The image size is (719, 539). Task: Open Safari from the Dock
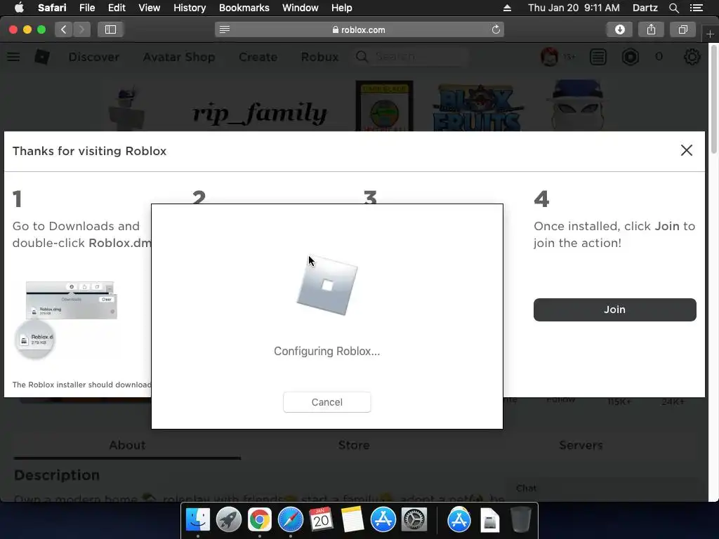click(290, 520)
